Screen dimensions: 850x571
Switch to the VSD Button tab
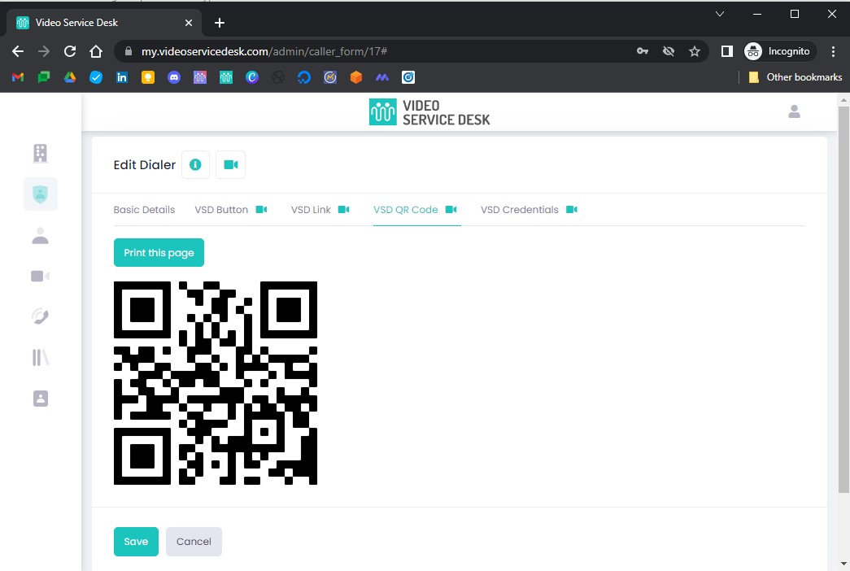(x=221, y=210)
